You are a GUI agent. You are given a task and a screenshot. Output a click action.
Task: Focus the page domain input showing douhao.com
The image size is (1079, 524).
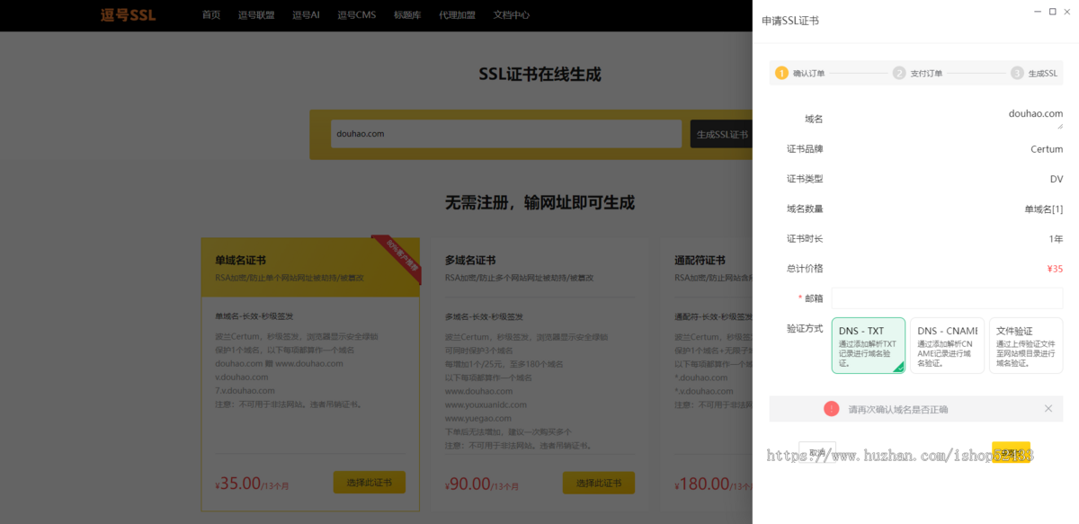506,134
